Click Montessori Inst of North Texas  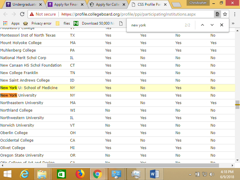(28, 35)
